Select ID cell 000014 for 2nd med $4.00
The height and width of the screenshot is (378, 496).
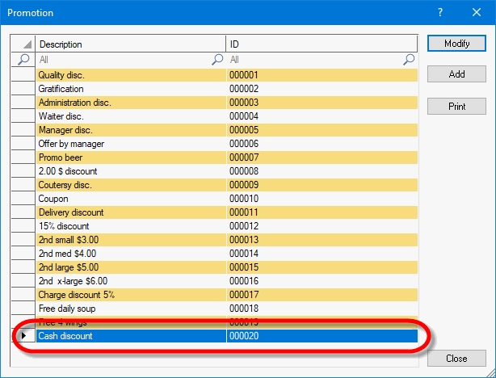click(322, 254)
